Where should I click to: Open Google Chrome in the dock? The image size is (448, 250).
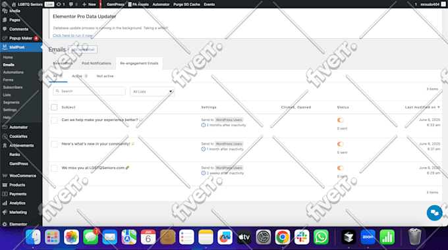click(x=283, y=237)
